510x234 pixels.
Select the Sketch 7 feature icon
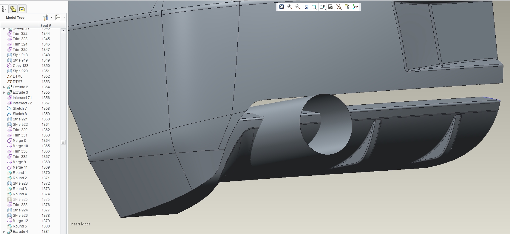(x=10, y=109)
